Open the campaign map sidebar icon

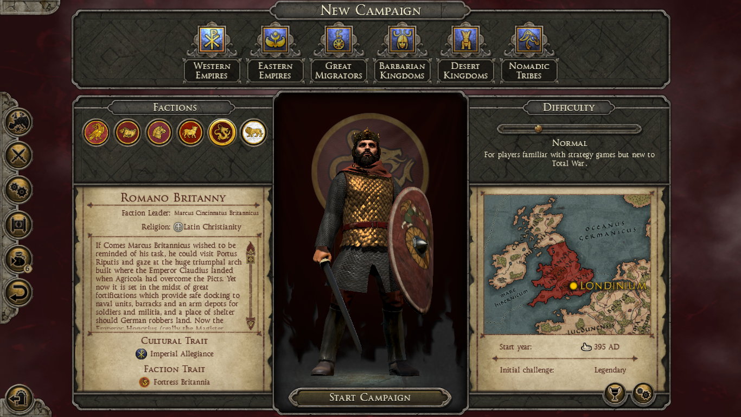pyautogui.click(x=18, y=121)
